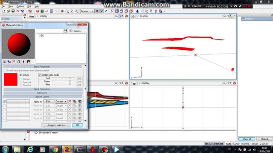
Task: Toggle Simple color mode checkbox
Action: (x=40, y=75)
